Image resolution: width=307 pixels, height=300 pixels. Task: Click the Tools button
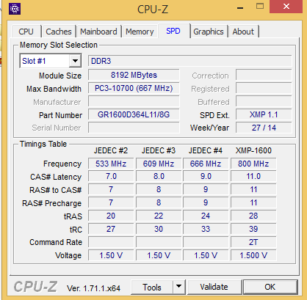pyautogui.click(x=152, y=287)
